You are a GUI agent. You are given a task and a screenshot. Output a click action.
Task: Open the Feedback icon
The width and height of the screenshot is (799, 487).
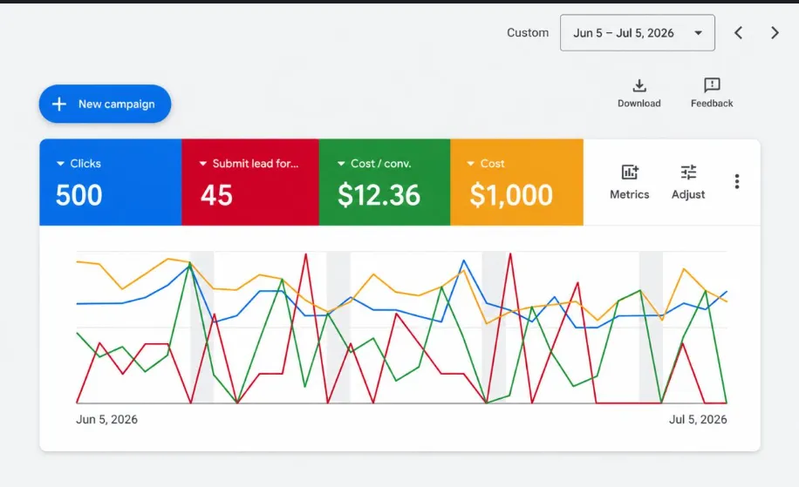pos(712,85)
